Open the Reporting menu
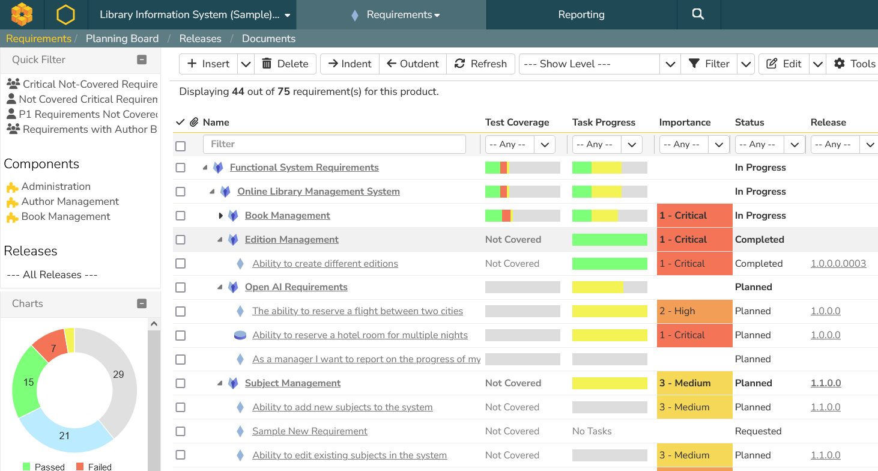This screenshot has width=878, height=471. [x=581, y=14]
